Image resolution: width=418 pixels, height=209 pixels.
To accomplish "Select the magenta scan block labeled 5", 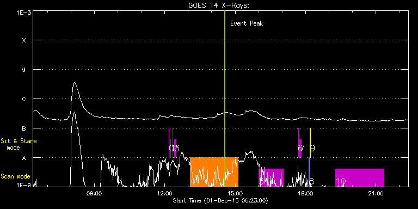I will click(271, 177).
